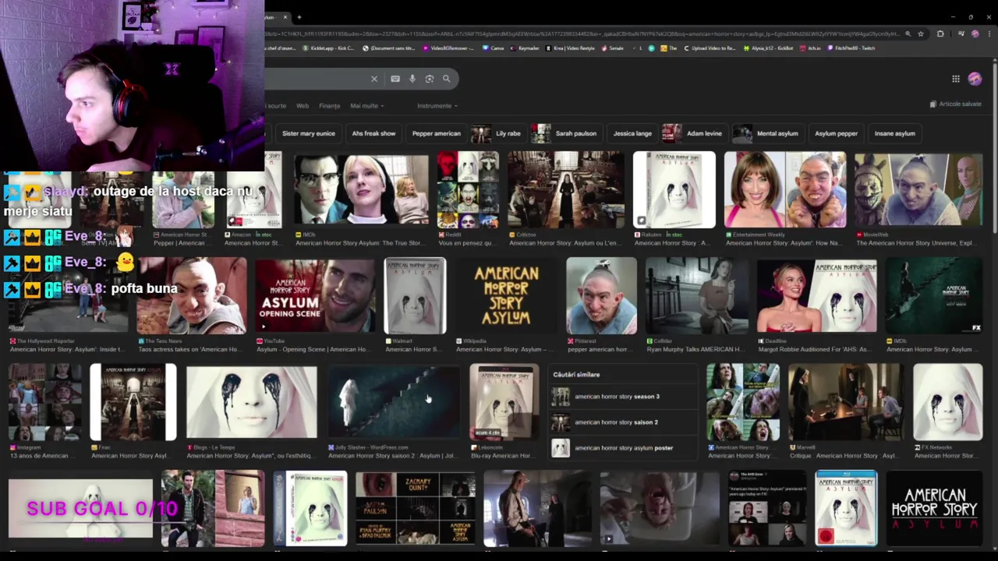This screenshot has height=561, width=998.
Task: Switch to the Video scurte tab
Action: 275,106
